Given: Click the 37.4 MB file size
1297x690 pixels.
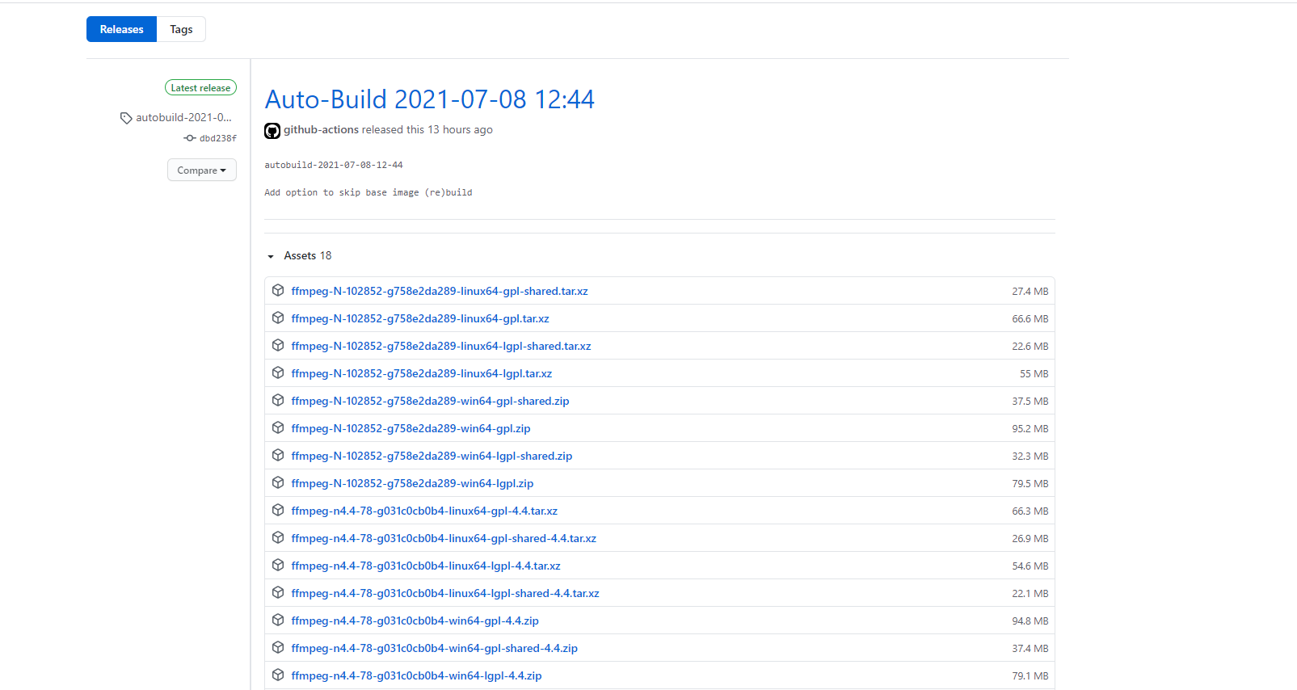Looking at the screenshot, I should point(1030,649).
